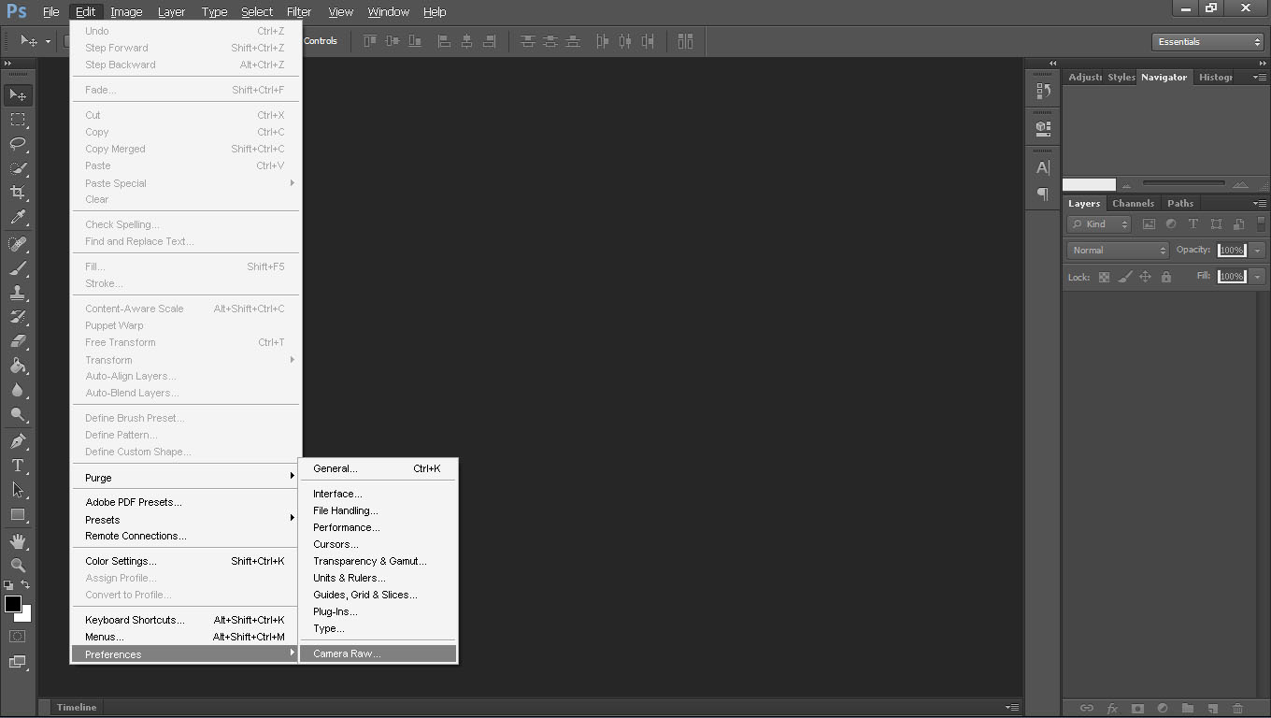Image resolution: width=1271 pixels, height=718 pixels.
Task: Select the Pen tool
Action: pyautogui.click(x=18, y=441)
